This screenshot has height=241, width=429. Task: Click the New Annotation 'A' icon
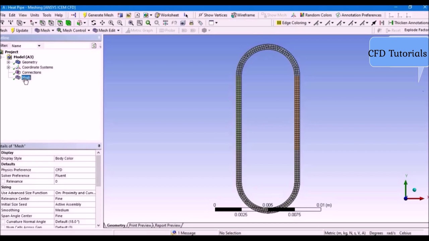137,15
